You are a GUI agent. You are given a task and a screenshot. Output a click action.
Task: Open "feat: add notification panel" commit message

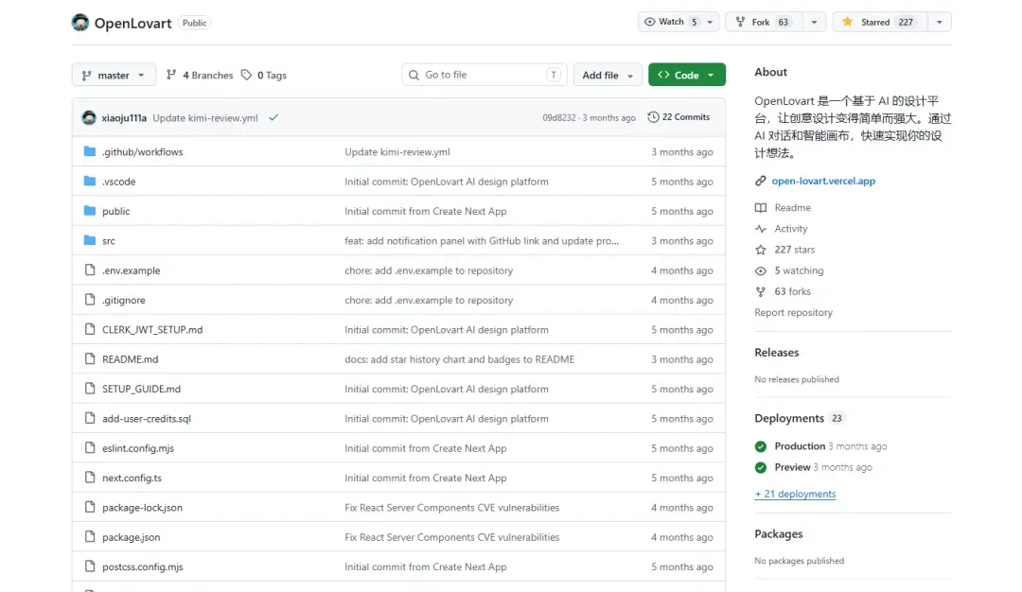(x=482, y=241)
